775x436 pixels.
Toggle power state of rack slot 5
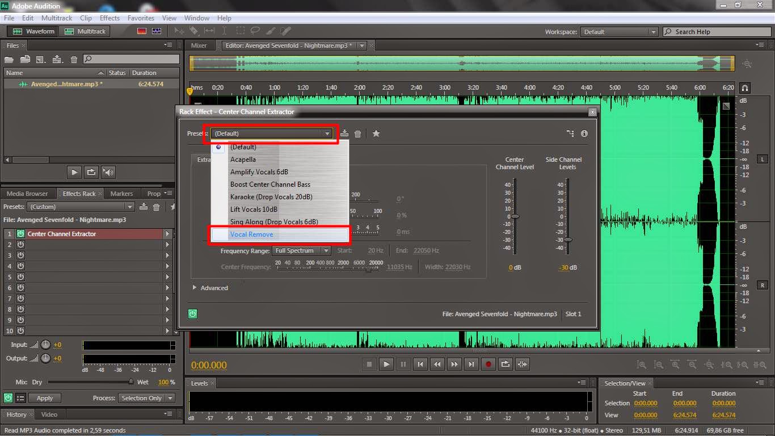click(x=21, y=277)
